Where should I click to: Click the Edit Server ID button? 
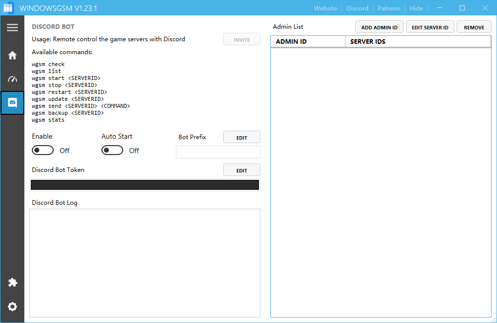[430, 27]
